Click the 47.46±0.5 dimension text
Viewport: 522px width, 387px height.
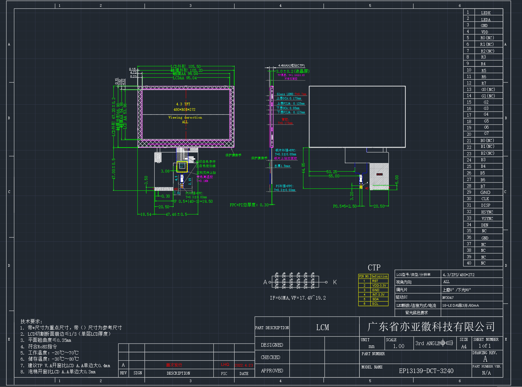pyautogui.click(x=176, y=214)
